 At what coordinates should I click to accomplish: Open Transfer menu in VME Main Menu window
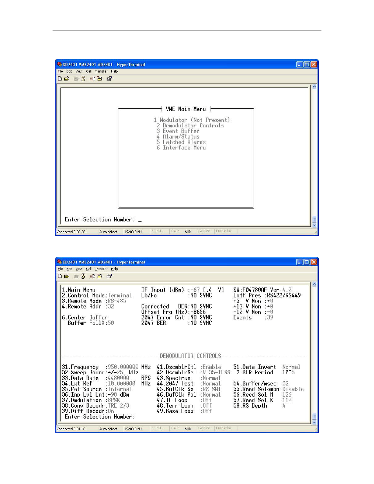tap(101, 71)
